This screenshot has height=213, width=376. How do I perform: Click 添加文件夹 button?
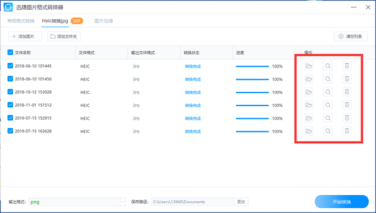coord(64,36)
